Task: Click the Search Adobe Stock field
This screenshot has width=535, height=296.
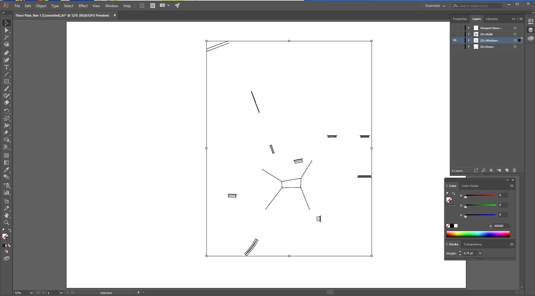Action: (x=477, y=6)
